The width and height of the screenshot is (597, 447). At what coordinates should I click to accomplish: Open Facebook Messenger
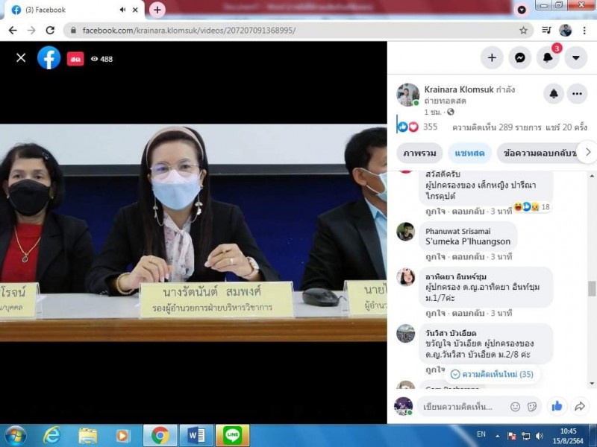coord(519,58)
